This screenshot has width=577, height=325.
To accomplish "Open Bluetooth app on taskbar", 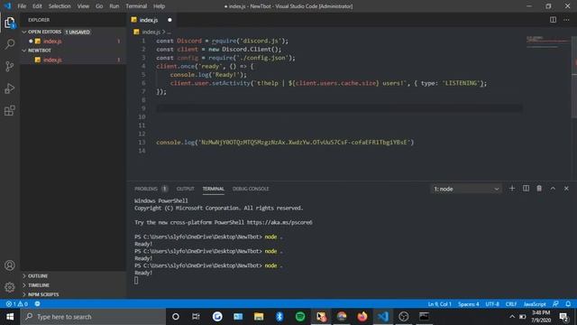I will (x=279, y=317).
